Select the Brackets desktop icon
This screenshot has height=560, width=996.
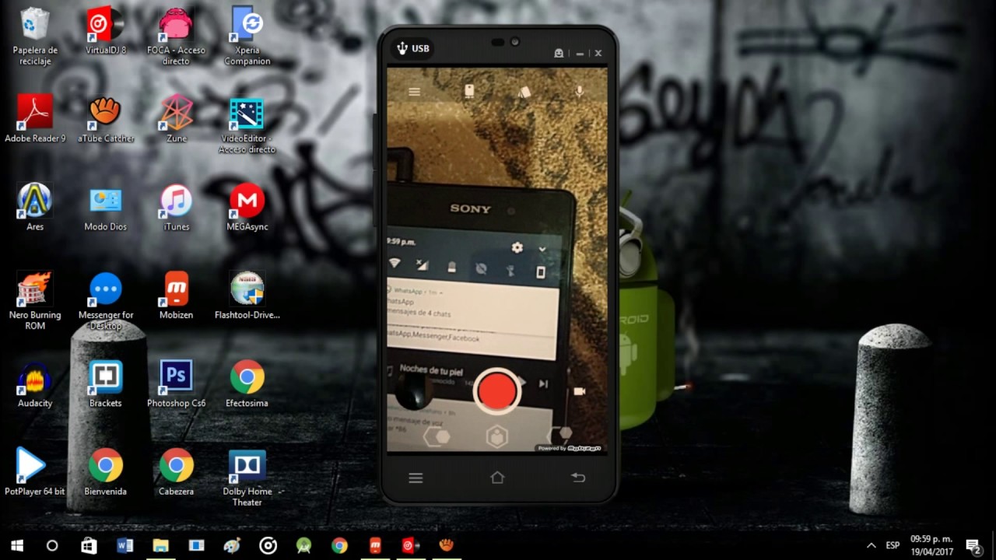(x=106, y=384)
